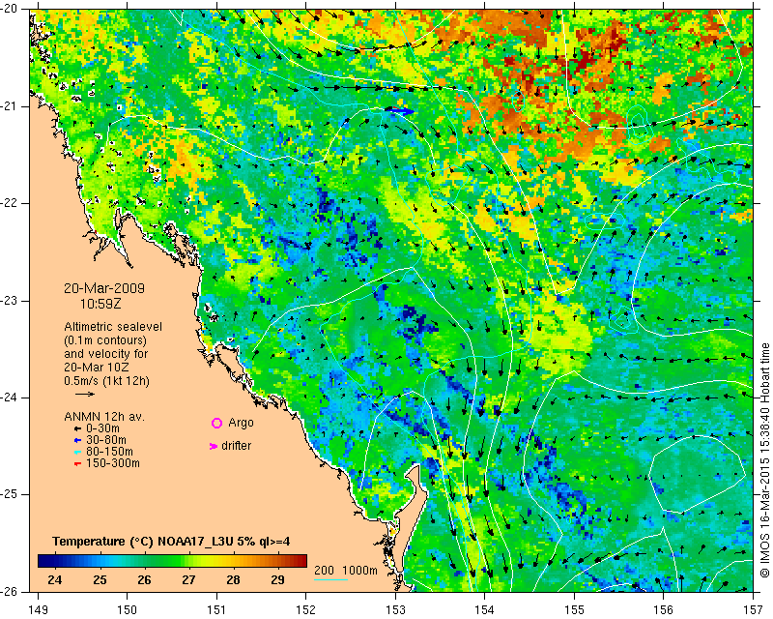This screenshot has height=619, width=773.
Task: Click the colorbar tick label 24
Action: 55,580
